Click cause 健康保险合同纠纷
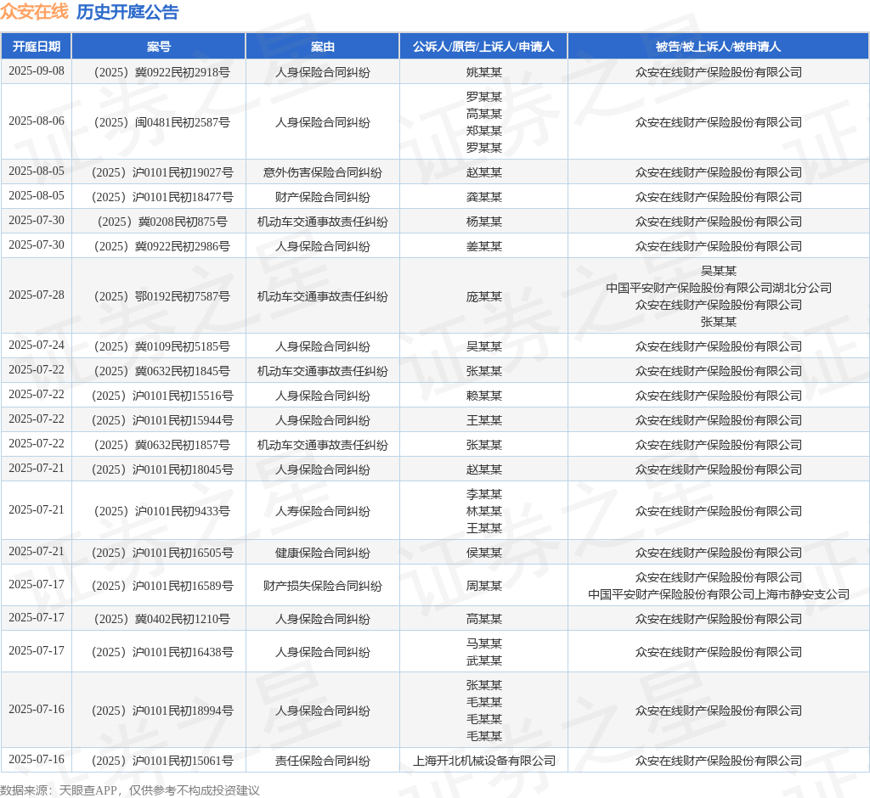 [322, 553]
